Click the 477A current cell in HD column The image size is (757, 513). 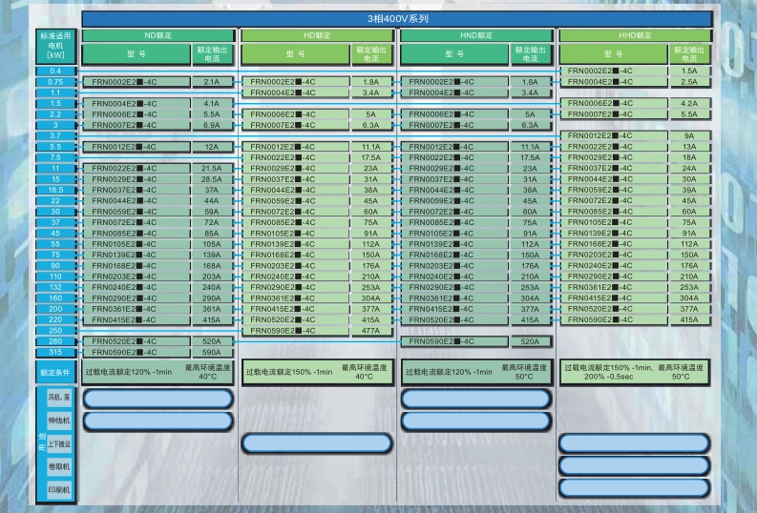click(371, 331)
